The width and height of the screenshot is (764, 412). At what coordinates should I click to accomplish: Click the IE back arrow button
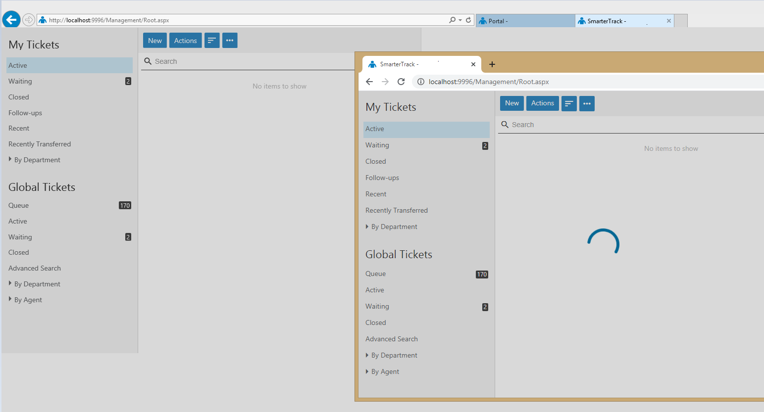(x=11, y=20)
